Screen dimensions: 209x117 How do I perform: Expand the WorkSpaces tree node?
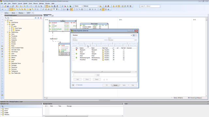coord(8,22)
